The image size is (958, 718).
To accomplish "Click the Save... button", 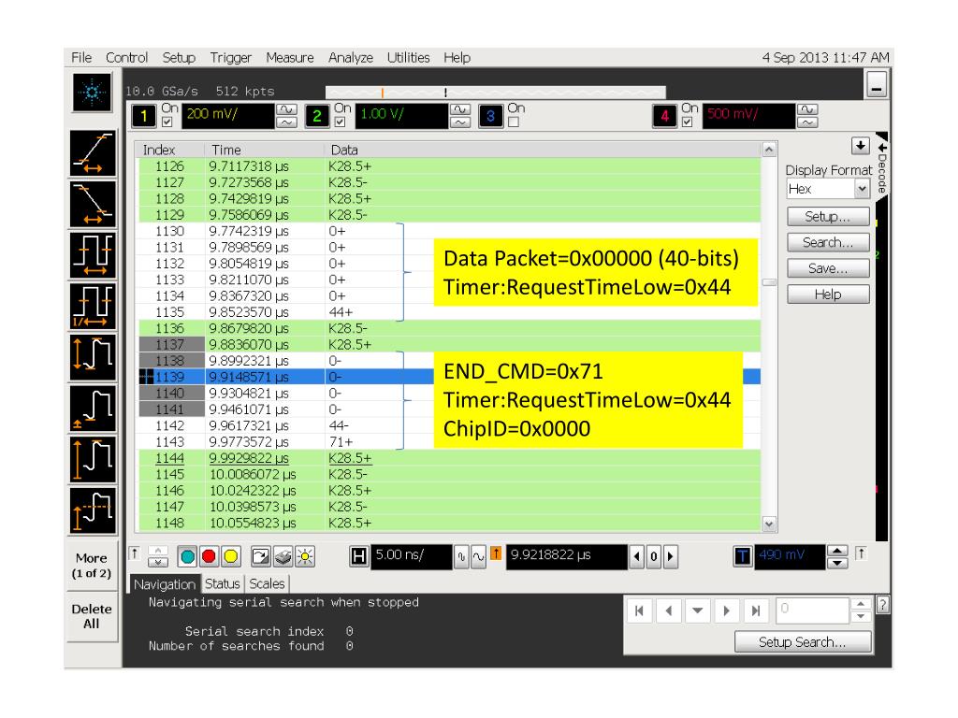I will (828, 268).
